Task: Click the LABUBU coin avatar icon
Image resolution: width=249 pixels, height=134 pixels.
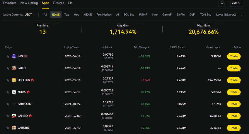Action: tap(14, 128)
